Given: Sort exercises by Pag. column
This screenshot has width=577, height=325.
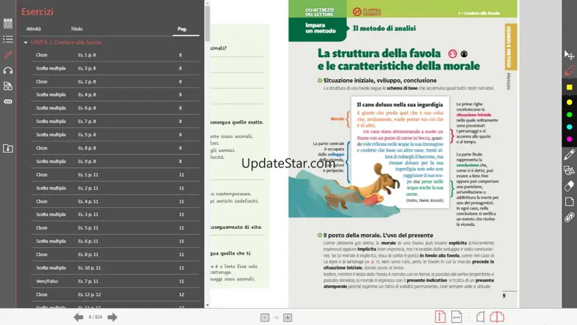Looking at the screenshot, I should click(x=182, y=29).
